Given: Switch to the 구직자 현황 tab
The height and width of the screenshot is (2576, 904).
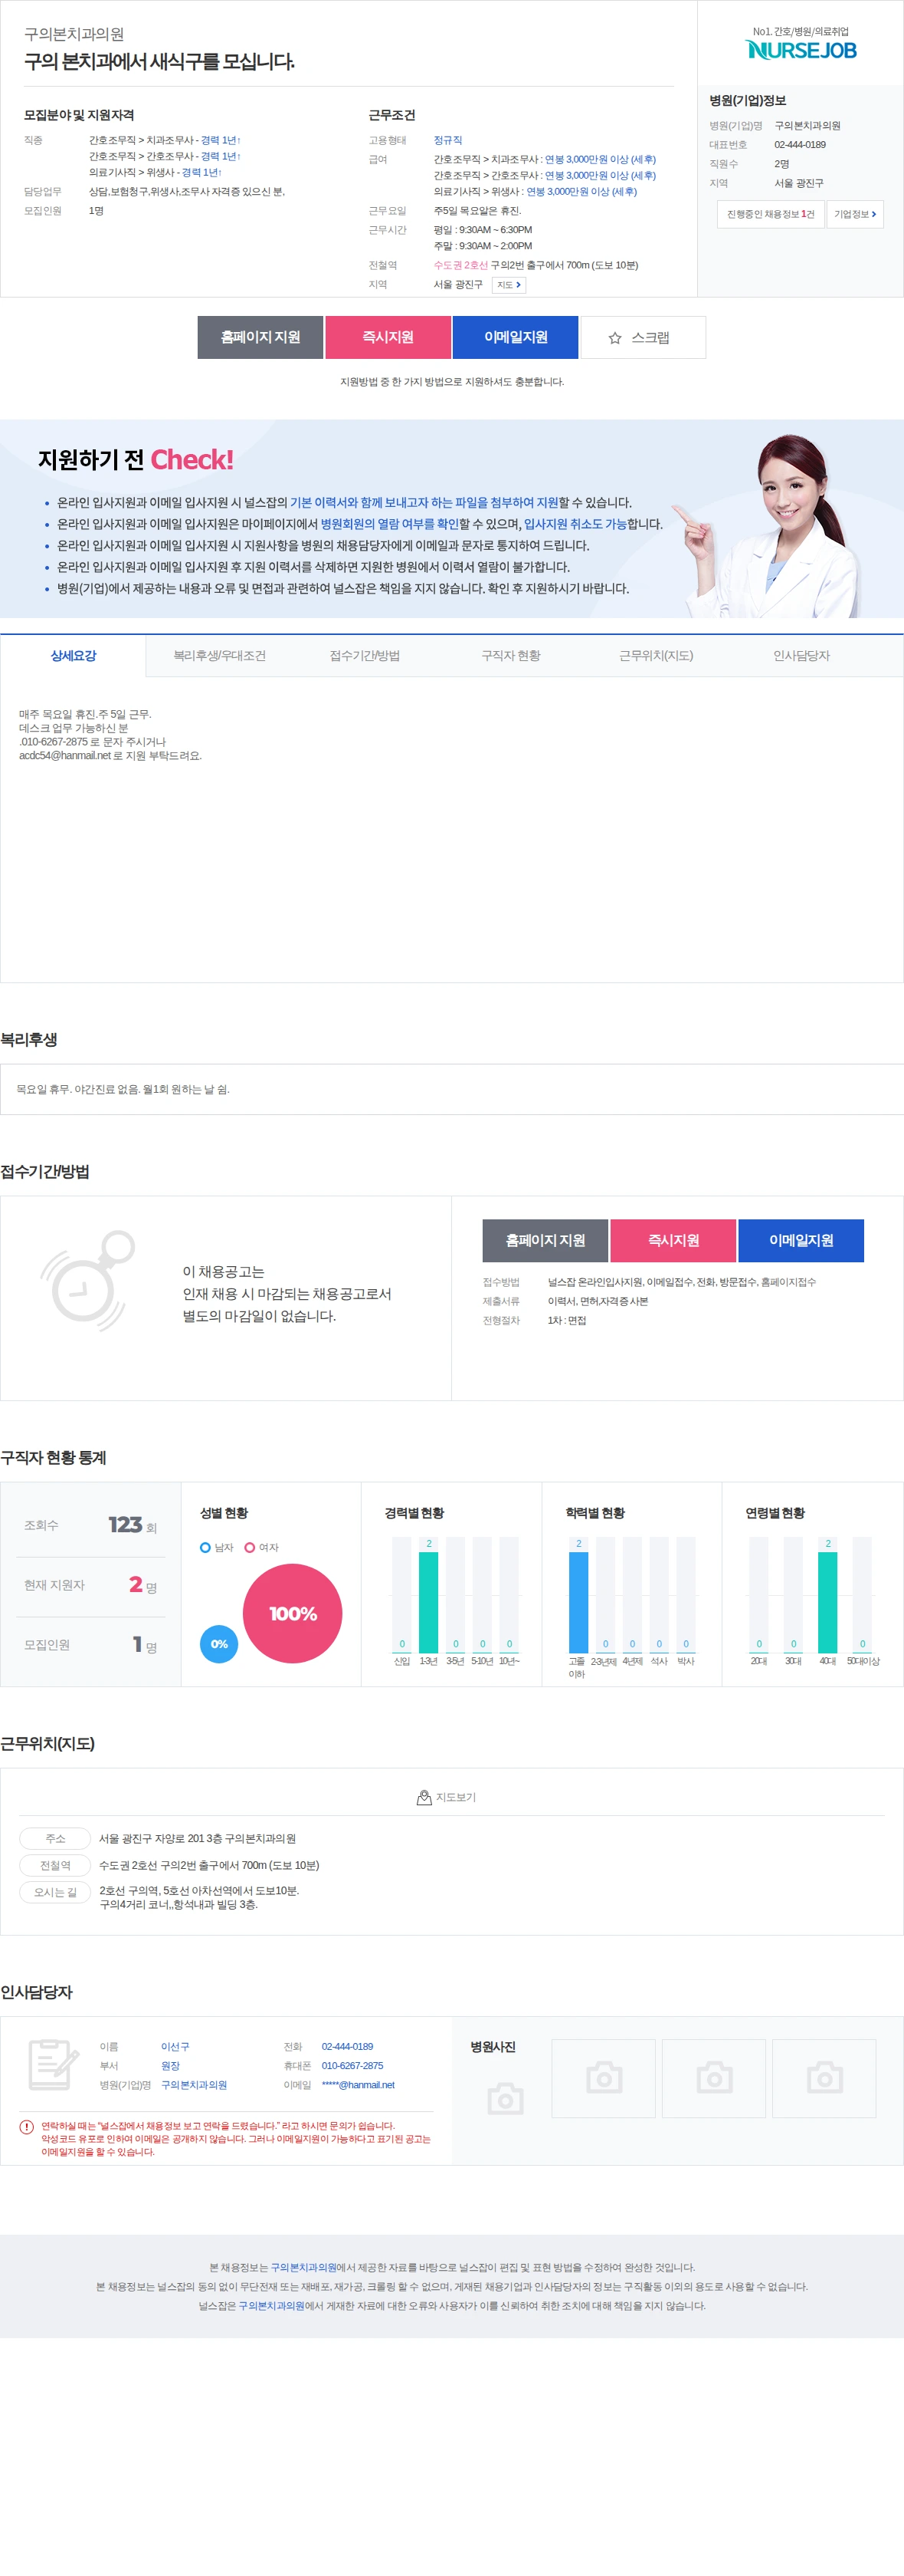Looking at the screenshot, I should (x=510, y=656).
